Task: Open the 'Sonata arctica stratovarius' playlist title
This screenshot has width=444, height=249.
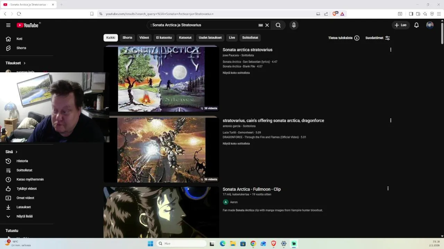Action: (247, 50)
